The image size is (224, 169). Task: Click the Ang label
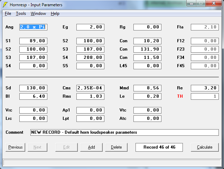coord(9,27)
